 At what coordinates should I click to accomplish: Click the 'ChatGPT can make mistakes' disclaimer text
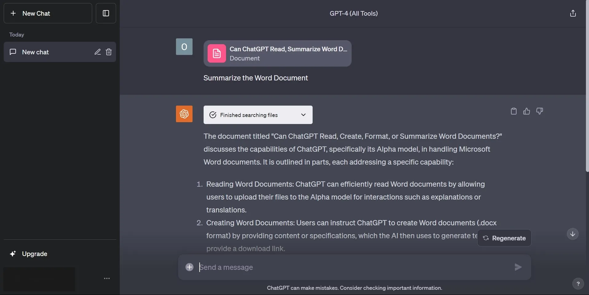tap(354, 288)
